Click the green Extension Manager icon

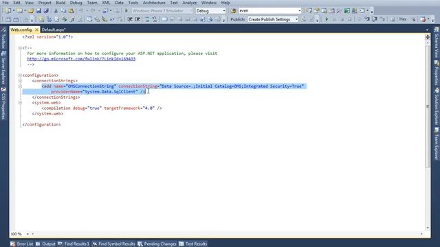(x=346, y=11)
